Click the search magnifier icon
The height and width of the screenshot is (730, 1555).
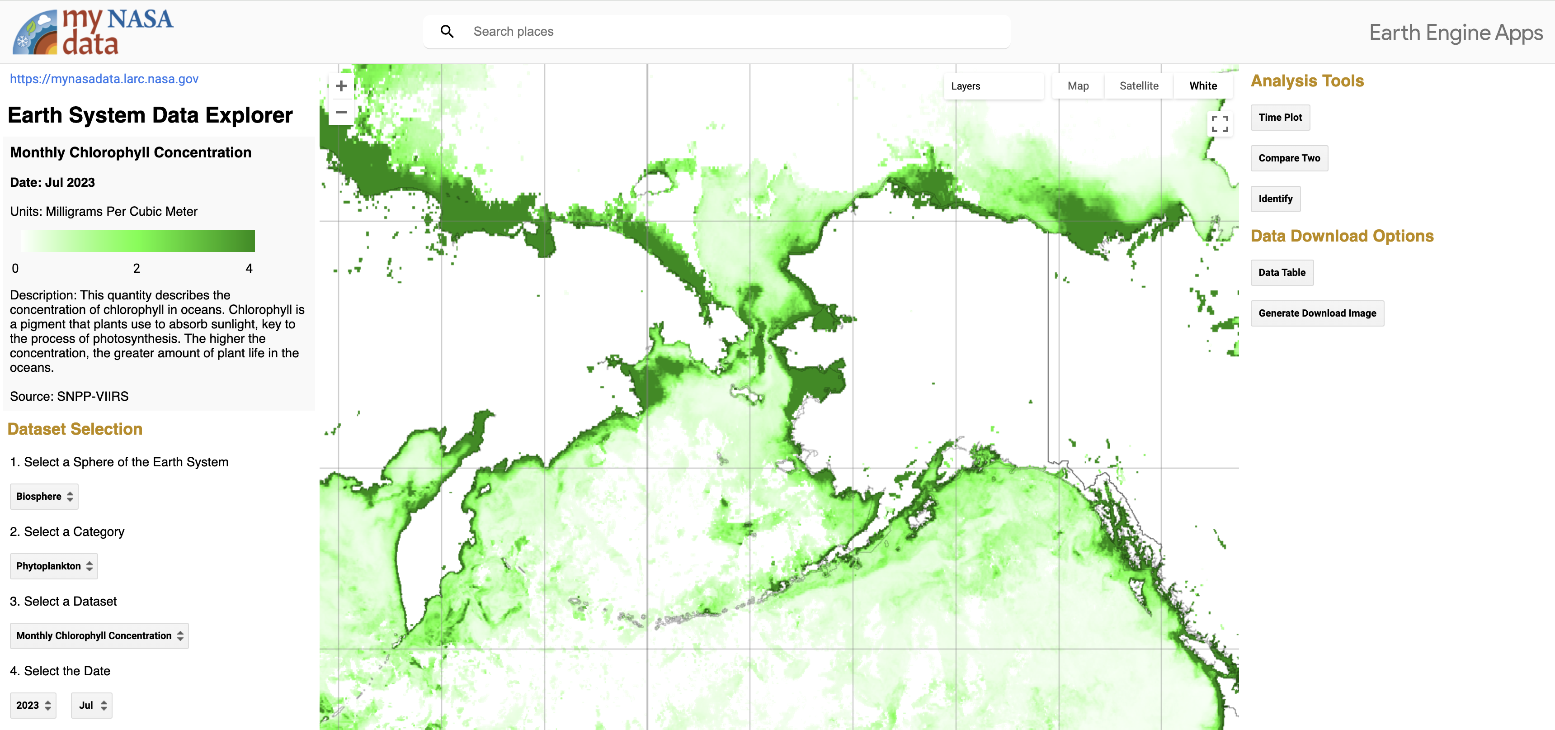[x=448, y=31]
